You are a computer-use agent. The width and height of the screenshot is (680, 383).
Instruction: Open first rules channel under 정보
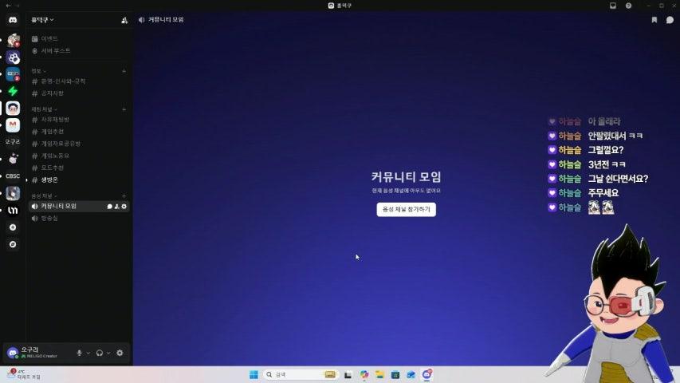79,81
